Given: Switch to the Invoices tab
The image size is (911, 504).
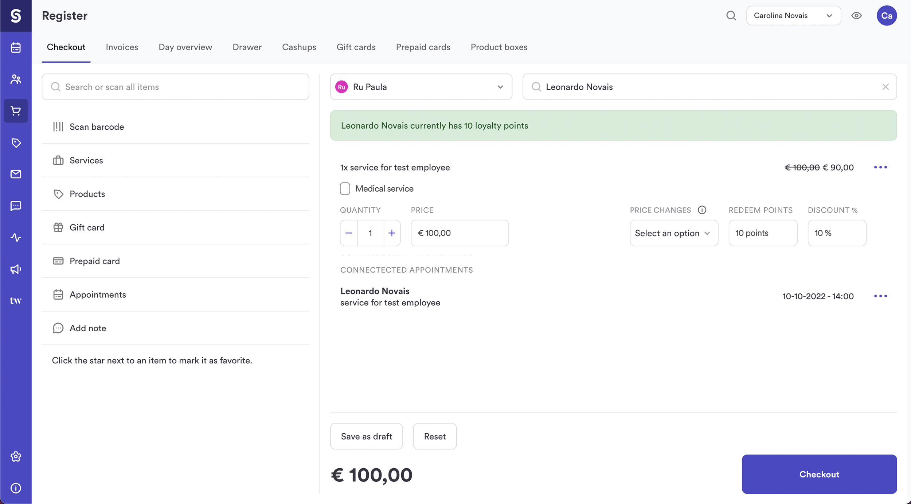Looking at the screenshot, I should point(122,47).
